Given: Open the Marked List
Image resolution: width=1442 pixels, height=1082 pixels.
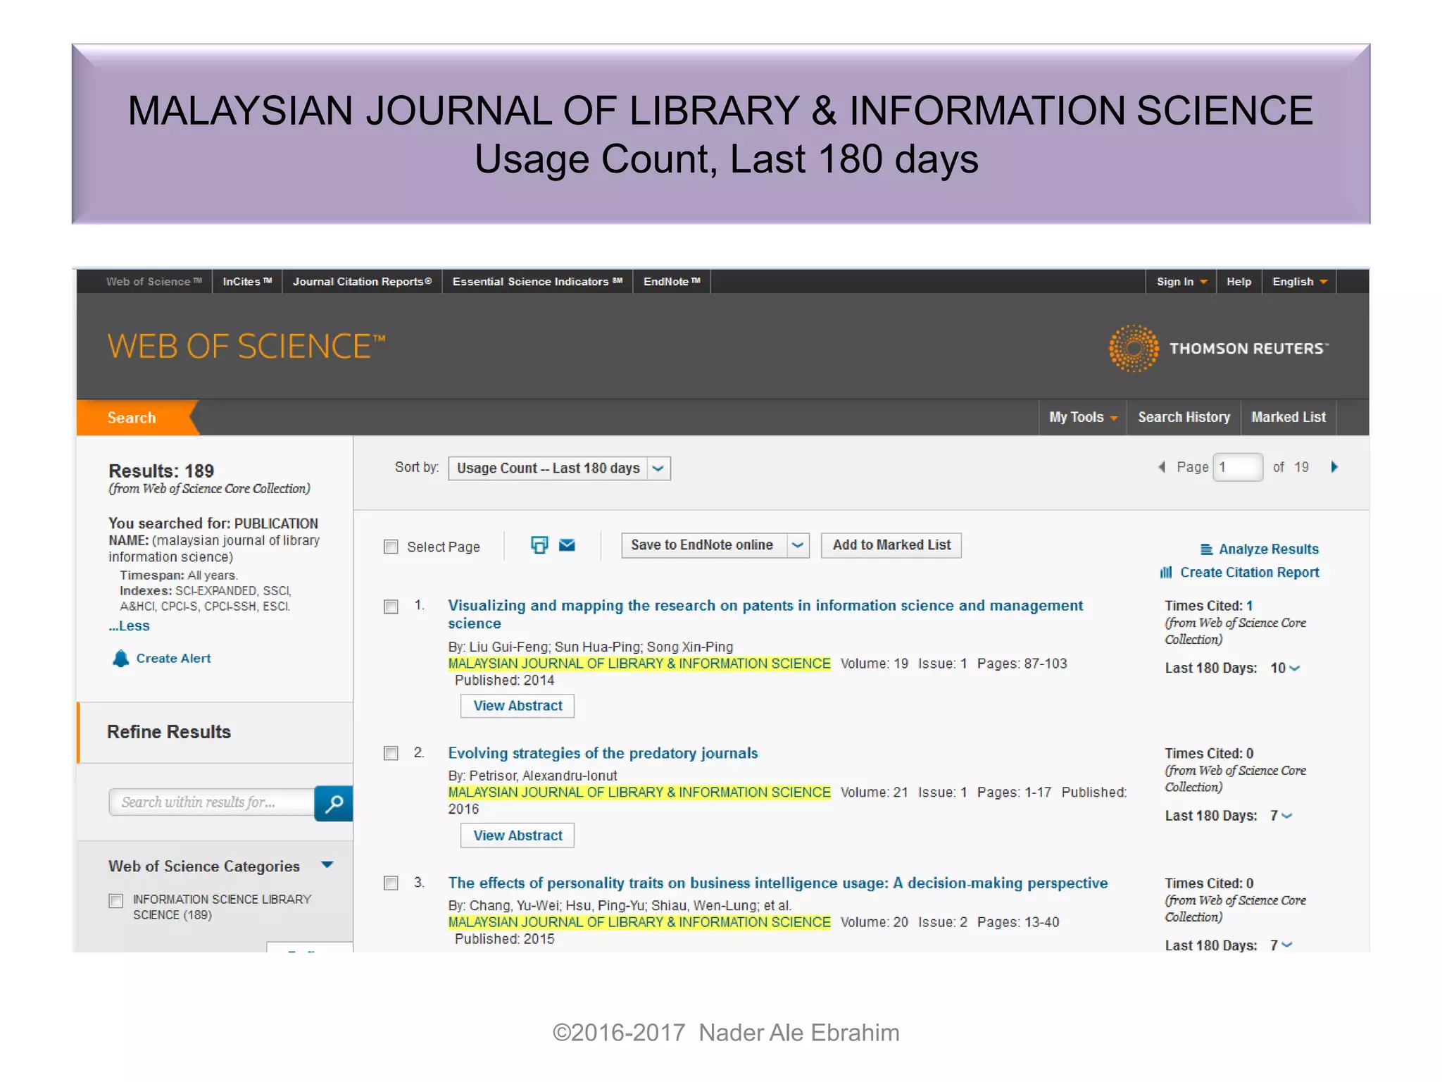Looking at the screenshot, I should tap(1288, 418).
